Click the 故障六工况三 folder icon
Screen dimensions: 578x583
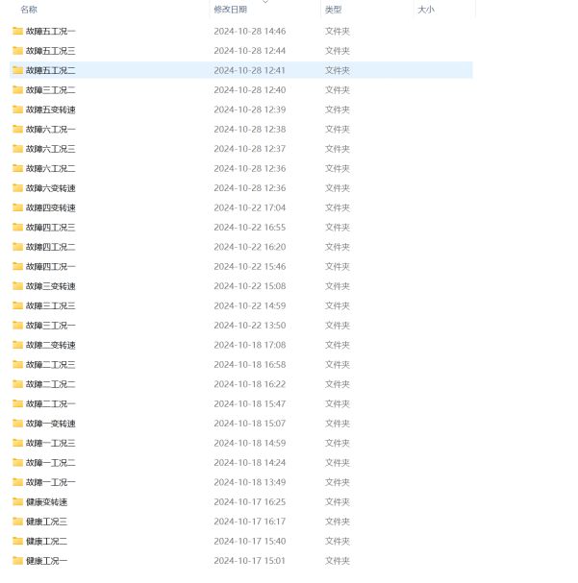coord(17,149)
